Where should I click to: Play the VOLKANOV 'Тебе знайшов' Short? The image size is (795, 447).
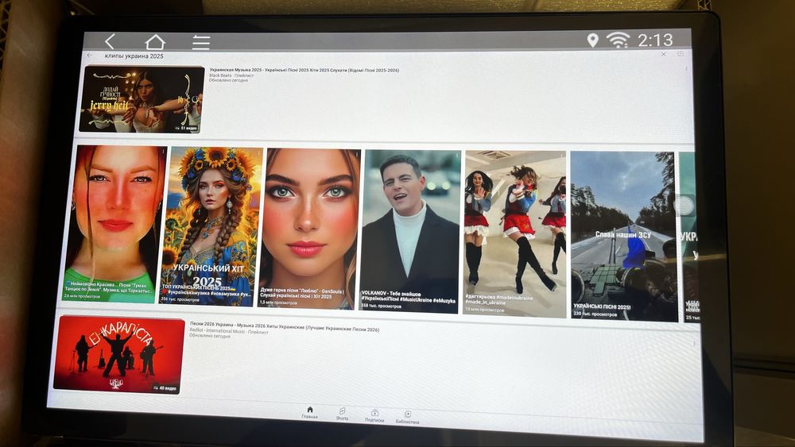pyautogui.click(x=409, y=231)
